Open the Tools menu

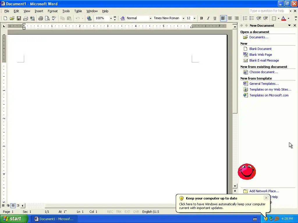point(66,11)
